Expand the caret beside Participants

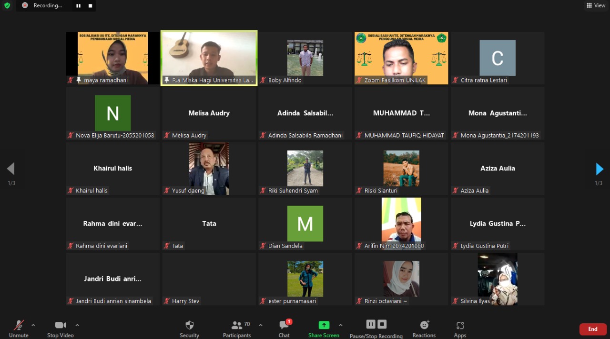pyautogui.click(x=261, y=325)
